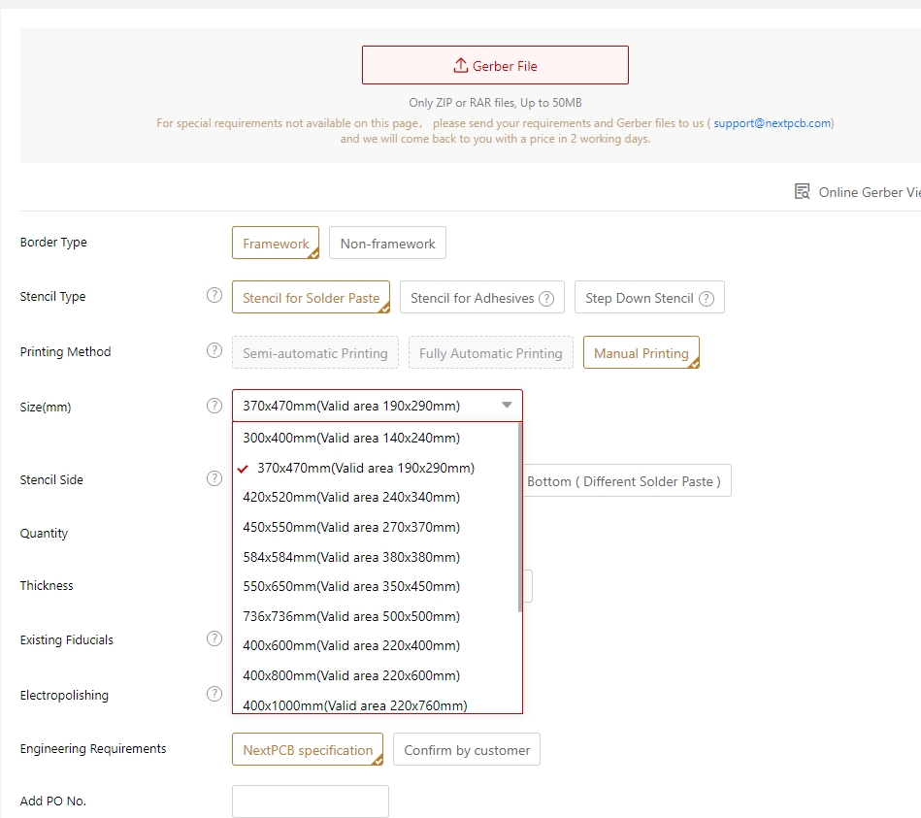The width and height of the screenshot is (921, 818).
Task: Select 400x800mm size list entry
Action: [x=351, y=675]
